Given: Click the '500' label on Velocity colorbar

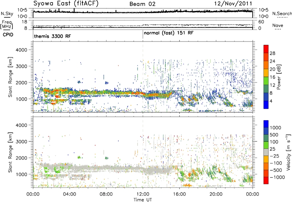Looking at the screenshot, I should click(274, 135).
